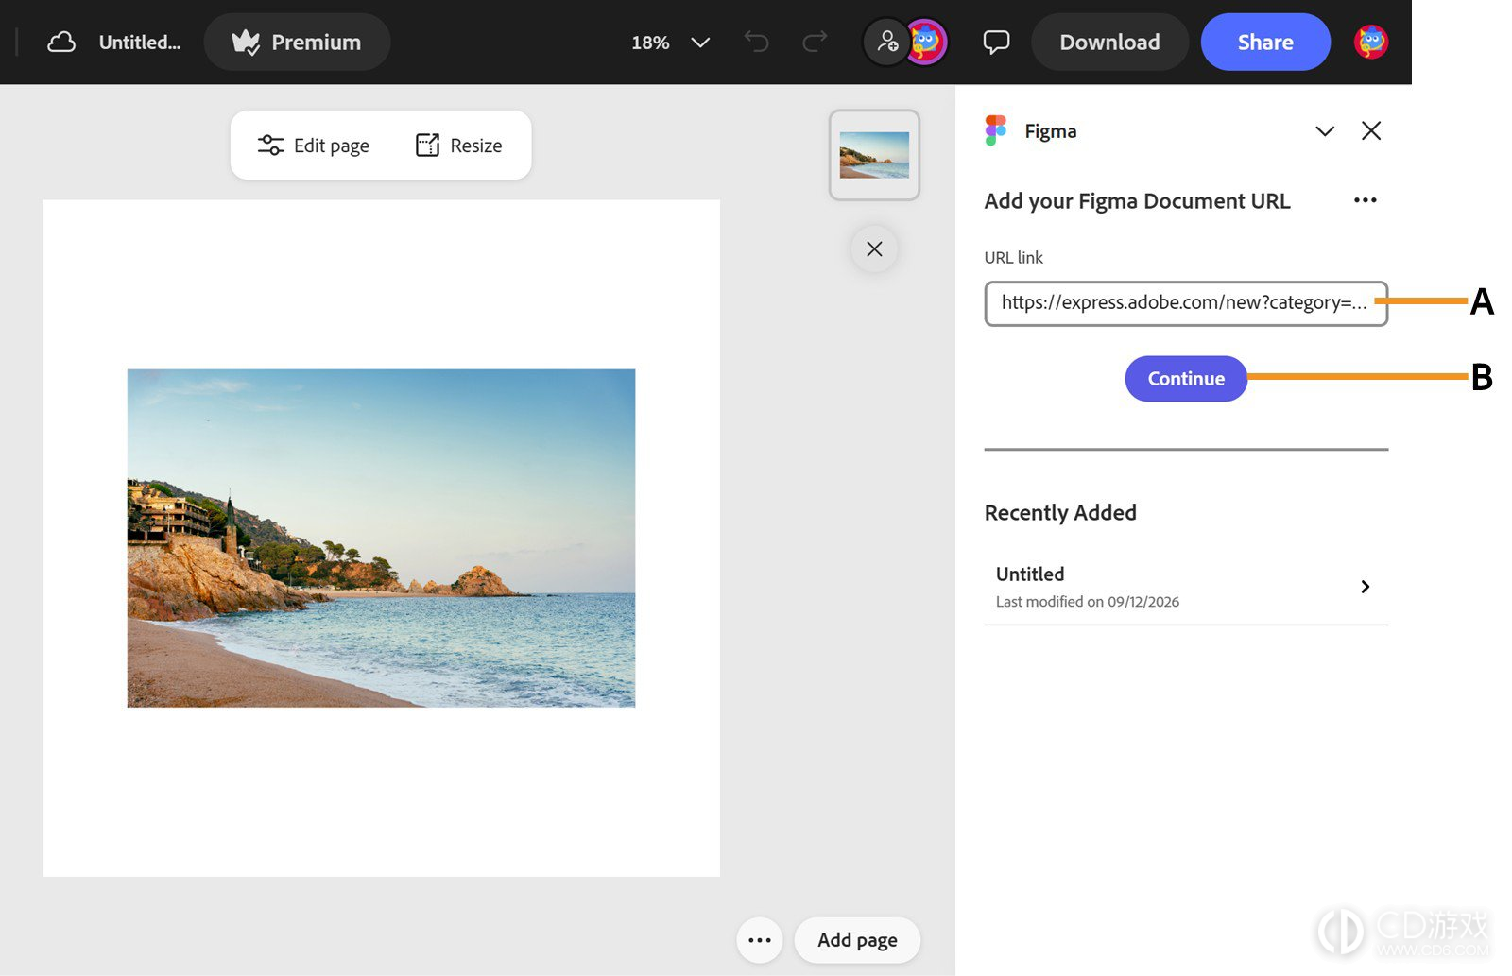
Task: Click the Continue button
Action: [x=1186, y=379]
